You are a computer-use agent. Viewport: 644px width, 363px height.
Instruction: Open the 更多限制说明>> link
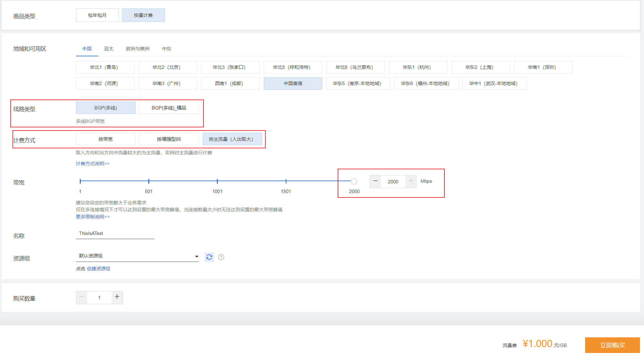point(93,217)
